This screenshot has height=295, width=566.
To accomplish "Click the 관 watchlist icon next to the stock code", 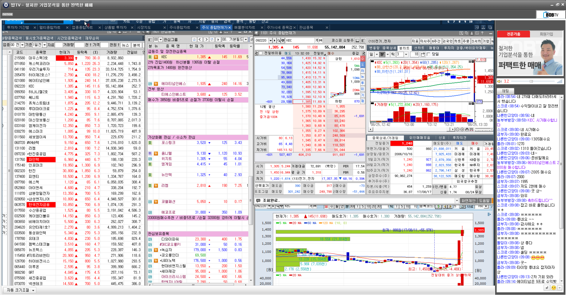I will 283,40.
